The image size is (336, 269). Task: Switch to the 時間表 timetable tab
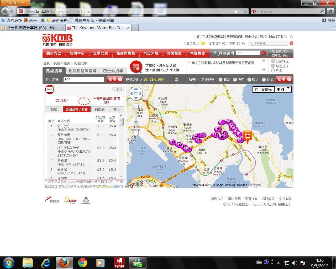[x=100, y=110]
